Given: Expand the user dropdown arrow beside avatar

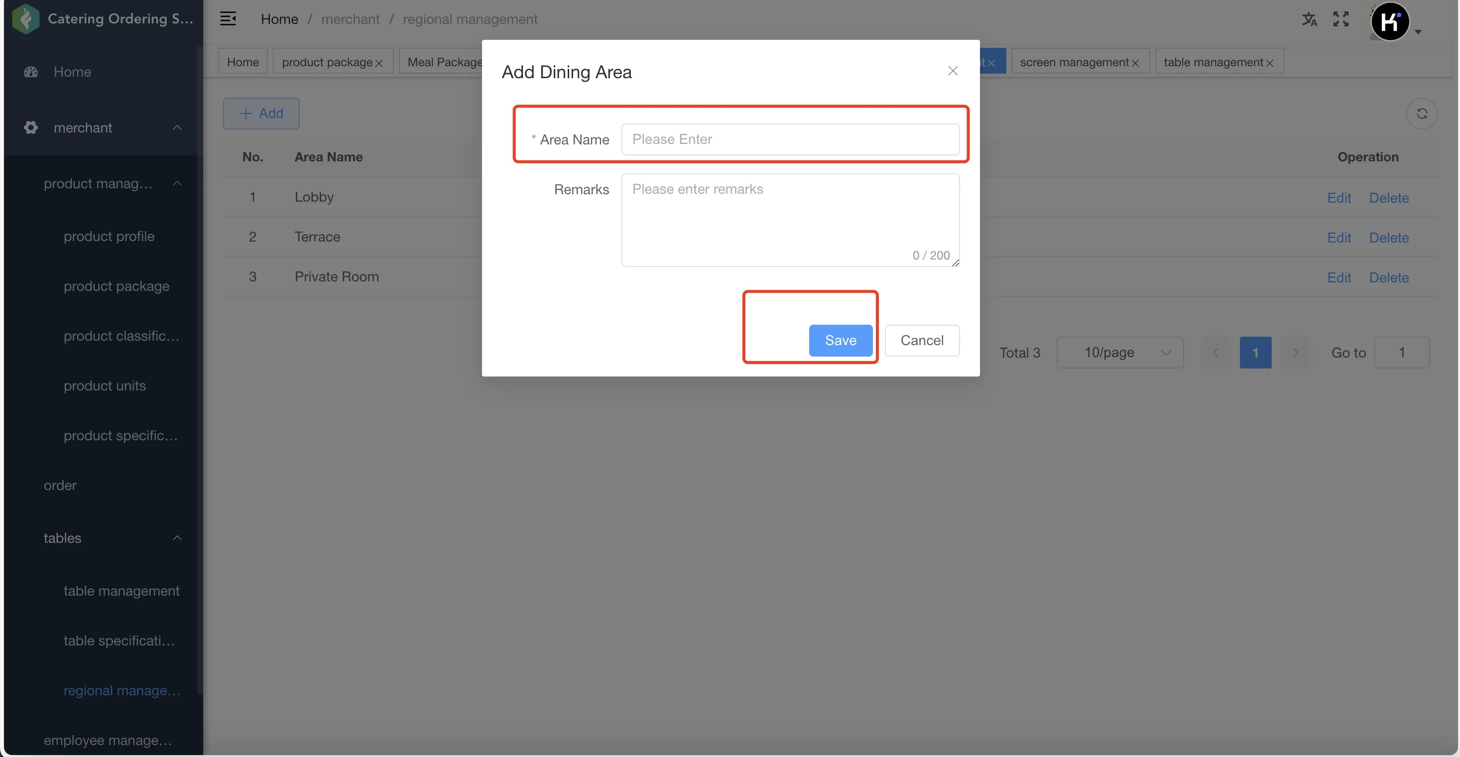Looking at the screenshot, I should point(1418,32).
